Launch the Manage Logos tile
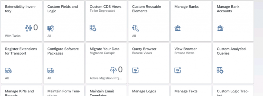263x96 pixels. tap(149, 91)
